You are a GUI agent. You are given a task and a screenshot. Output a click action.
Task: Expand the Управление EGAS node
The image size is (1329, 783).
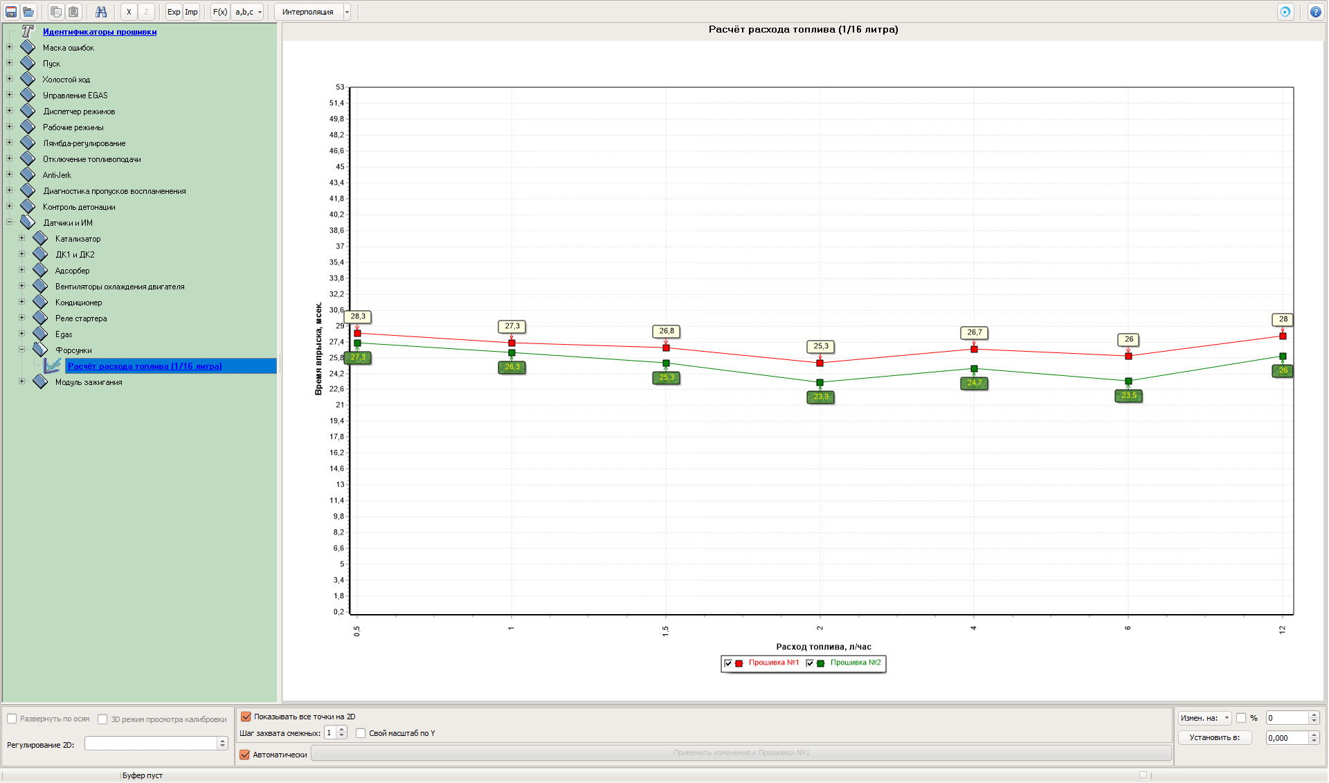10,95
